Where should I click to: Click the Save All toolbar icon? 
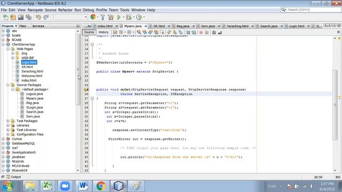click(28, 17)
